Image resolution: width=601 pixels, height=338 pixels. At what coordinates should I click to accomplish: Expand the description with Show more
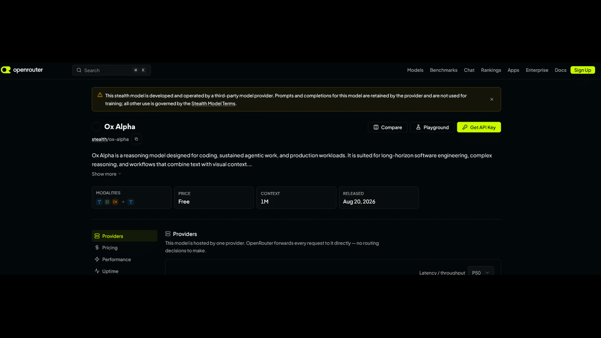coord(106,174)
